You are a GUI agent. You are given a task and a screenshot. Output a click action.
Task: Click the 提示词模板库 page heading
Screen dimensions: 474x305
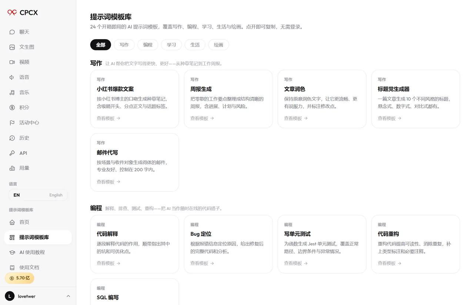pyautogui.click(x=111, y=17)
